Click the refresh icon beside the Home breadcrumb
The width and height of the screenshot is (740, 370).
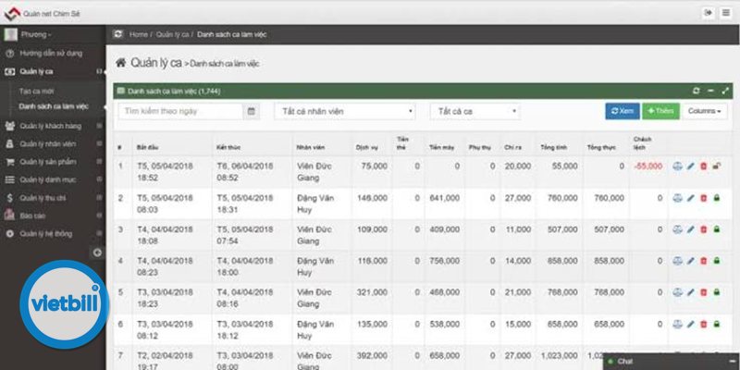pos(118,34)
